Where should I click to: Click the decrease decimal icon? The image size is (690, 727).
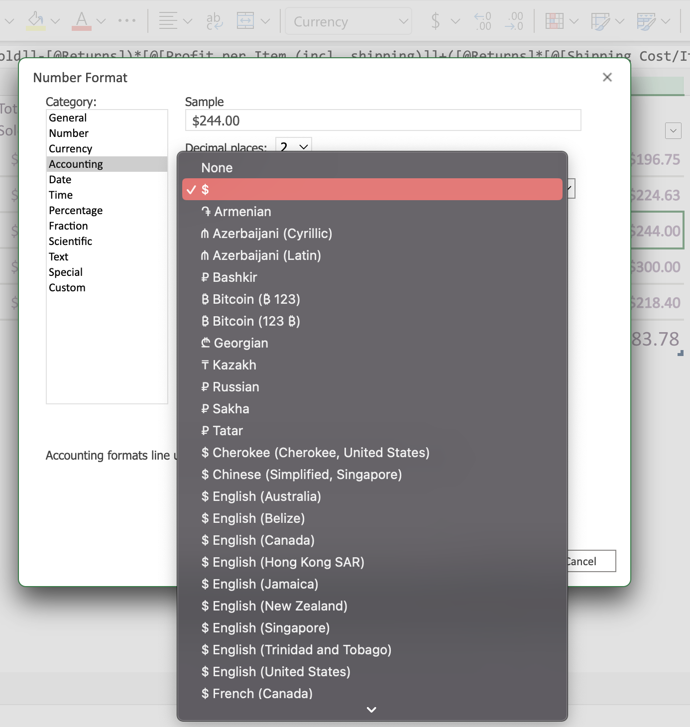(514, 21)
